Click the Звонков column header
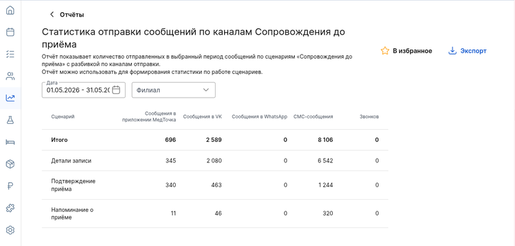515x246 pixels. (369, 117)
